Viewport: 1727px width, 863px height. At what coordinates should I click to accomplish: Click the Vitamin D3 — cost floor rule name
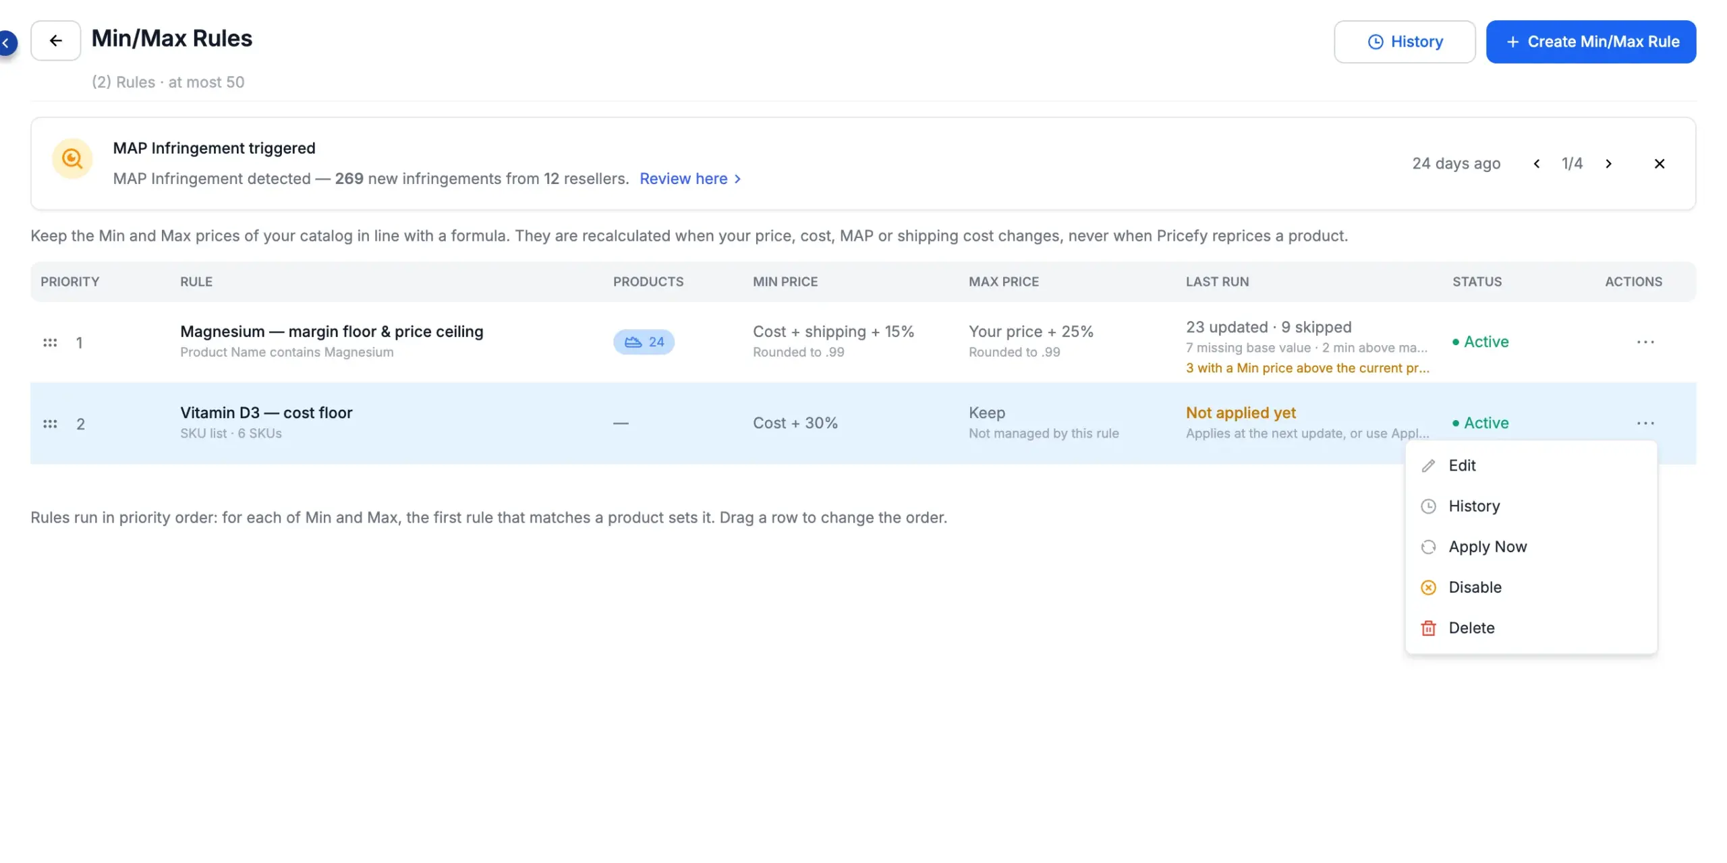click(x=266, y=413)
